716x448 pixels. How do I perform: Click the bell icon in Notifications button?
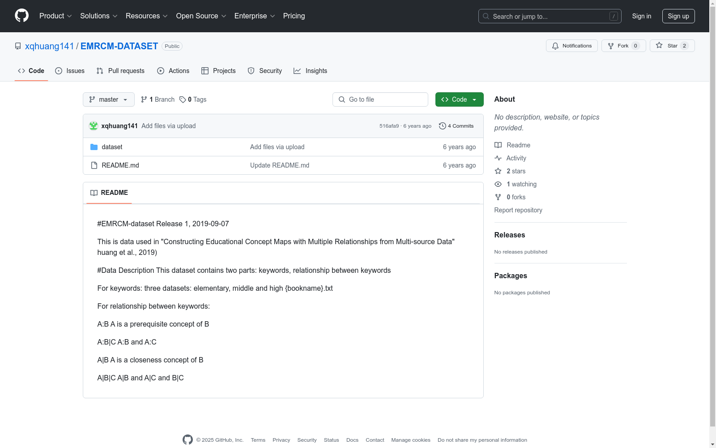[555, 46]
